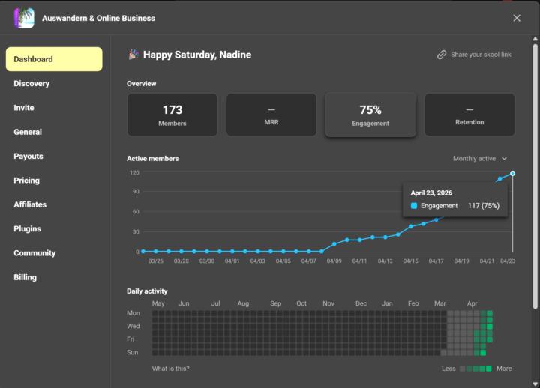
Task: Open the Affiliates section
Action: click(x=30, y=204)
